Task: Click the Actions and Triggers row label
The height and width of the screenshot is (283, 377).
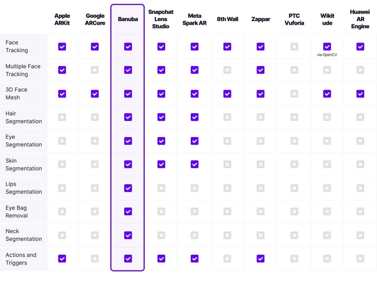Action: [21, 259]
